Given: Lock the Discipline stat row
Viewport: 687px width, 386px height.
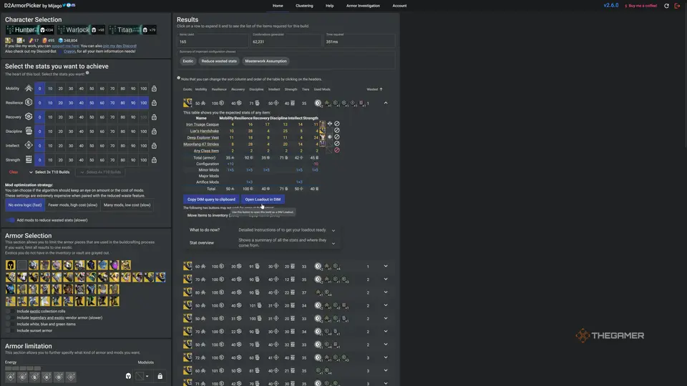Looking at the screenshot, I should point(154,132).
